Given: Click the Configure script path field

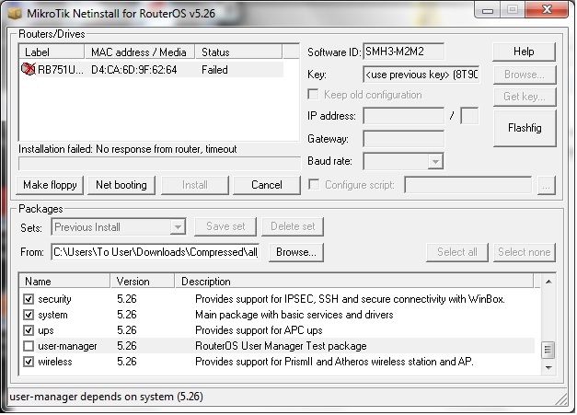Looking at the screenshot, I should 468,185.
